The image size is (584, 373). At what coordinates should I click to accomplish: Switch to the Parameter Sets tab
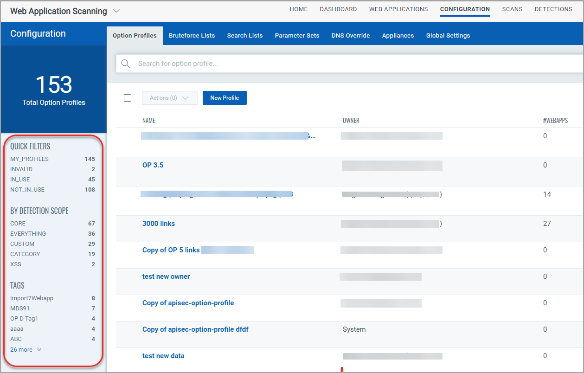coord(297,36)
